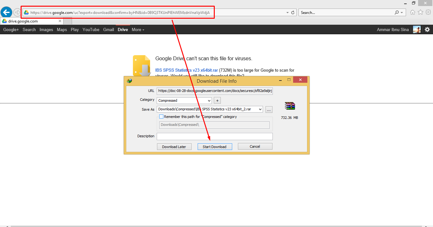Open Maps in the Google bar
Image resolution: width=433 pixels, height=227 pixels.
tap(62, 29)
